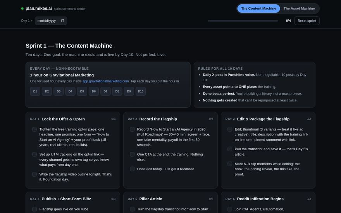Check the 'Mark 6–8 clip moments' task
341x213 pixels.
pos(230,164)
